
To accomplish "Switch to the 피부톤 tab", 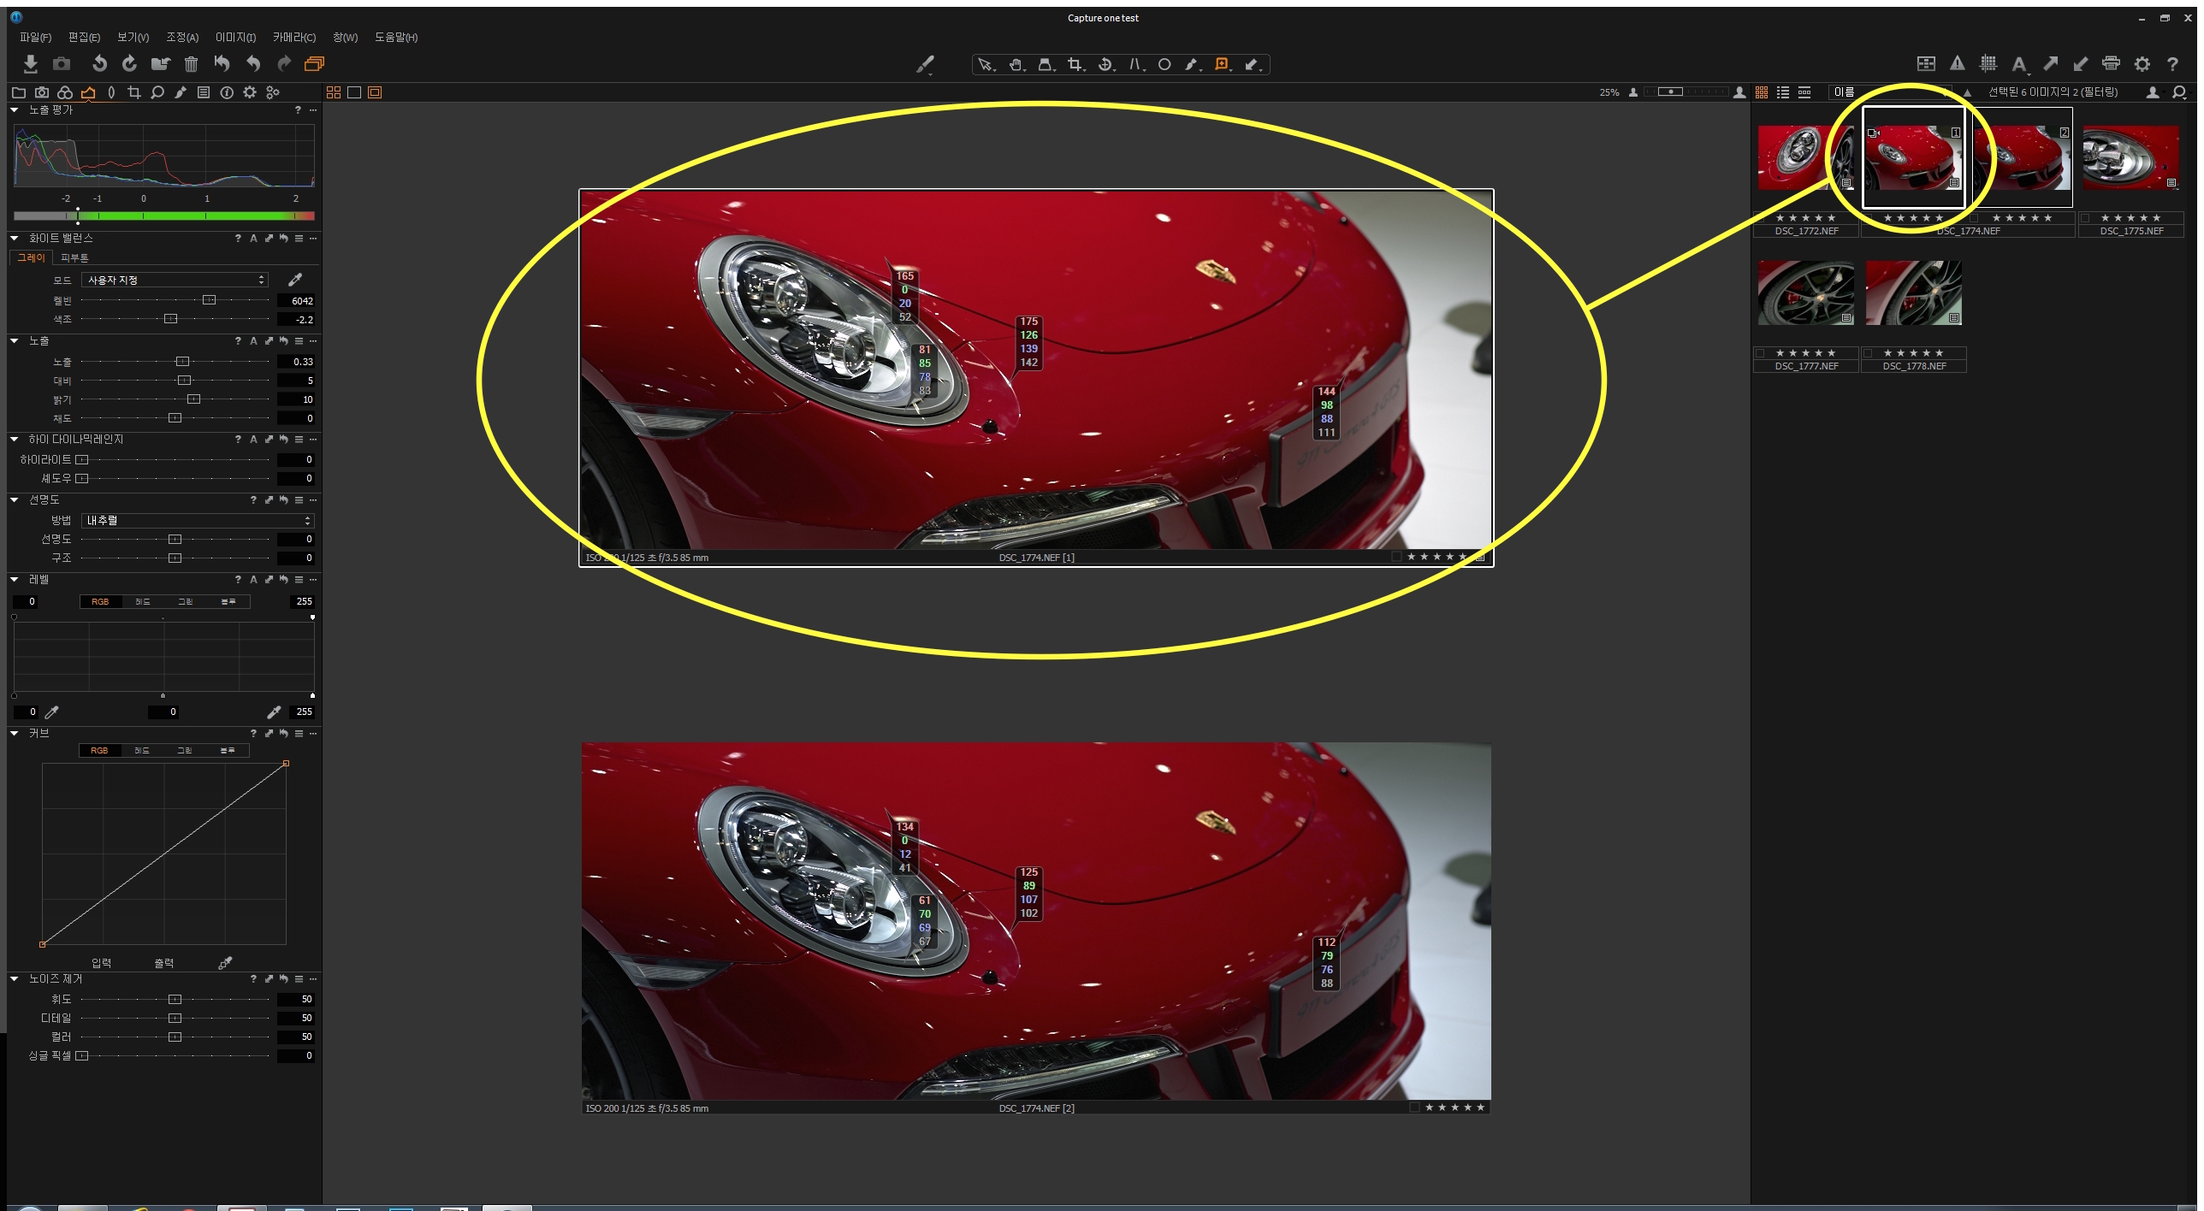I will click(x=74, y=257).
